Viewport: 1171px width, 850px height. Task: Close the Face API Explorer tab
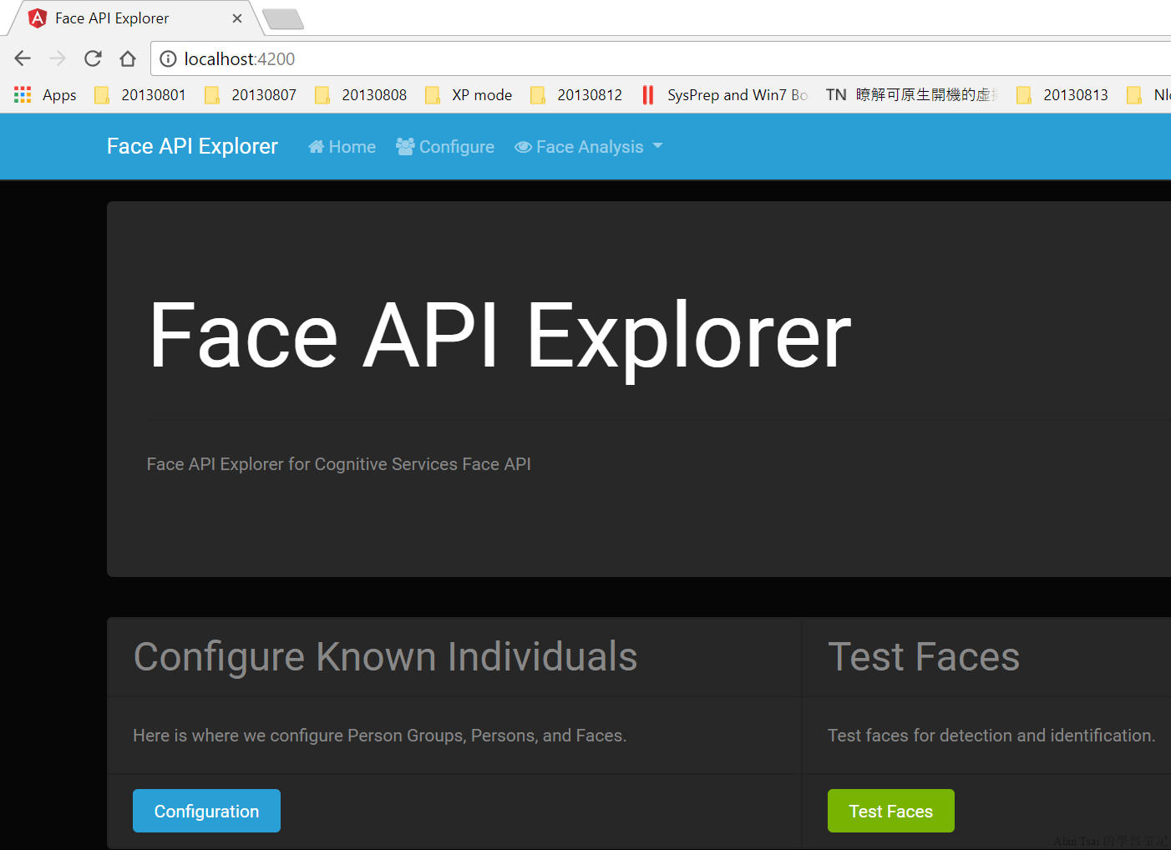237,18
